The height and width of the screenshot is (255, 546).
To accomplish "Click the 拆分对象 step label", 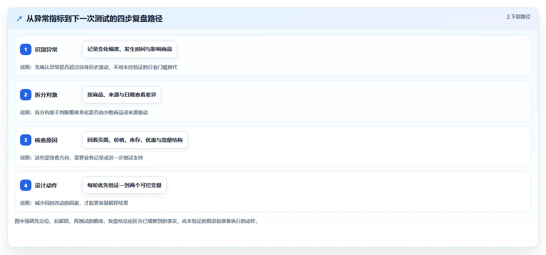I will tap(46, 95).
